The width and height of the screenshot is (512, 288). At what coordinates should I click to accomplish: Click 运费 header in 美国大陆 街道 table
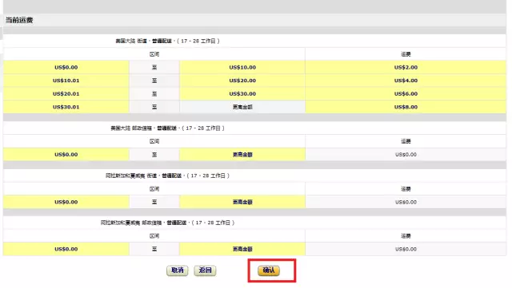pyautogui.click(x=406, y=54)
